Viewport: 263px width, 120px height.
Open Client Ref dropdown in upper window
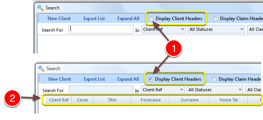point(164,29)
